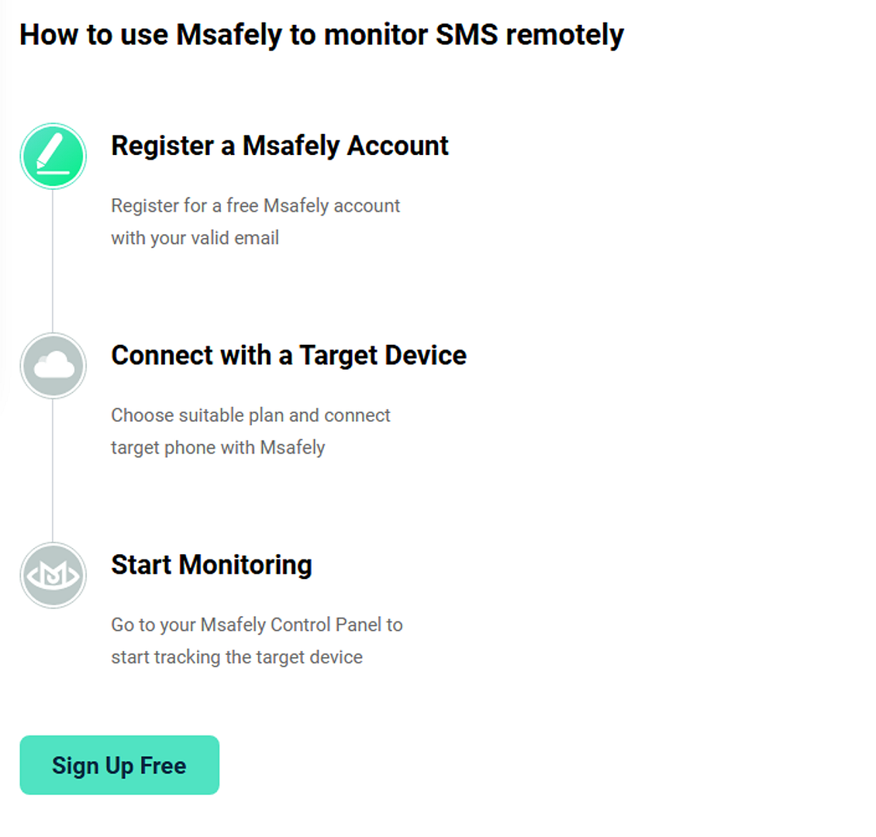The width and height of the screenshot is (876, 837).
Task: Click the connector line between Register and Connect steps
Action: tap(53, 261)
